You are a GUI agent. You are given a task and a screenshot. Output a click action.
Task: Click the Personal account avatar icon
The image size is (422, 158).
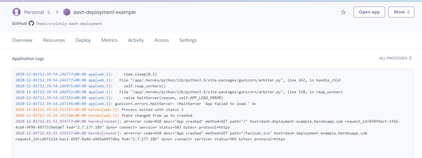pyautogui.click(x=16, y=12)
